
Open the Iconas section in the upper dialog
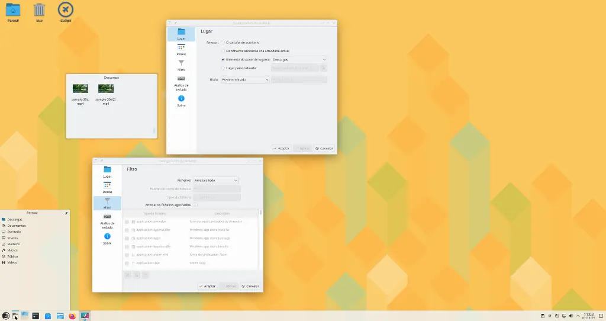tap(181, 49)
